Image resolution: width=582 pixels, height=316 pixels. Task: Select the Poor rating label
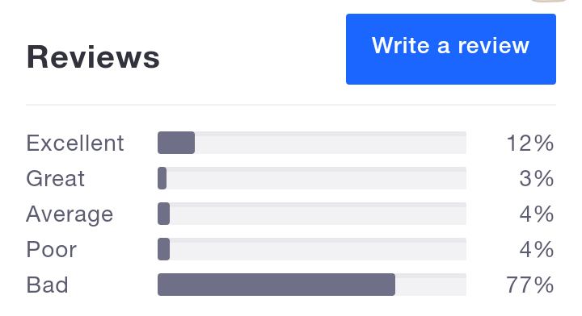coord(51,249)
